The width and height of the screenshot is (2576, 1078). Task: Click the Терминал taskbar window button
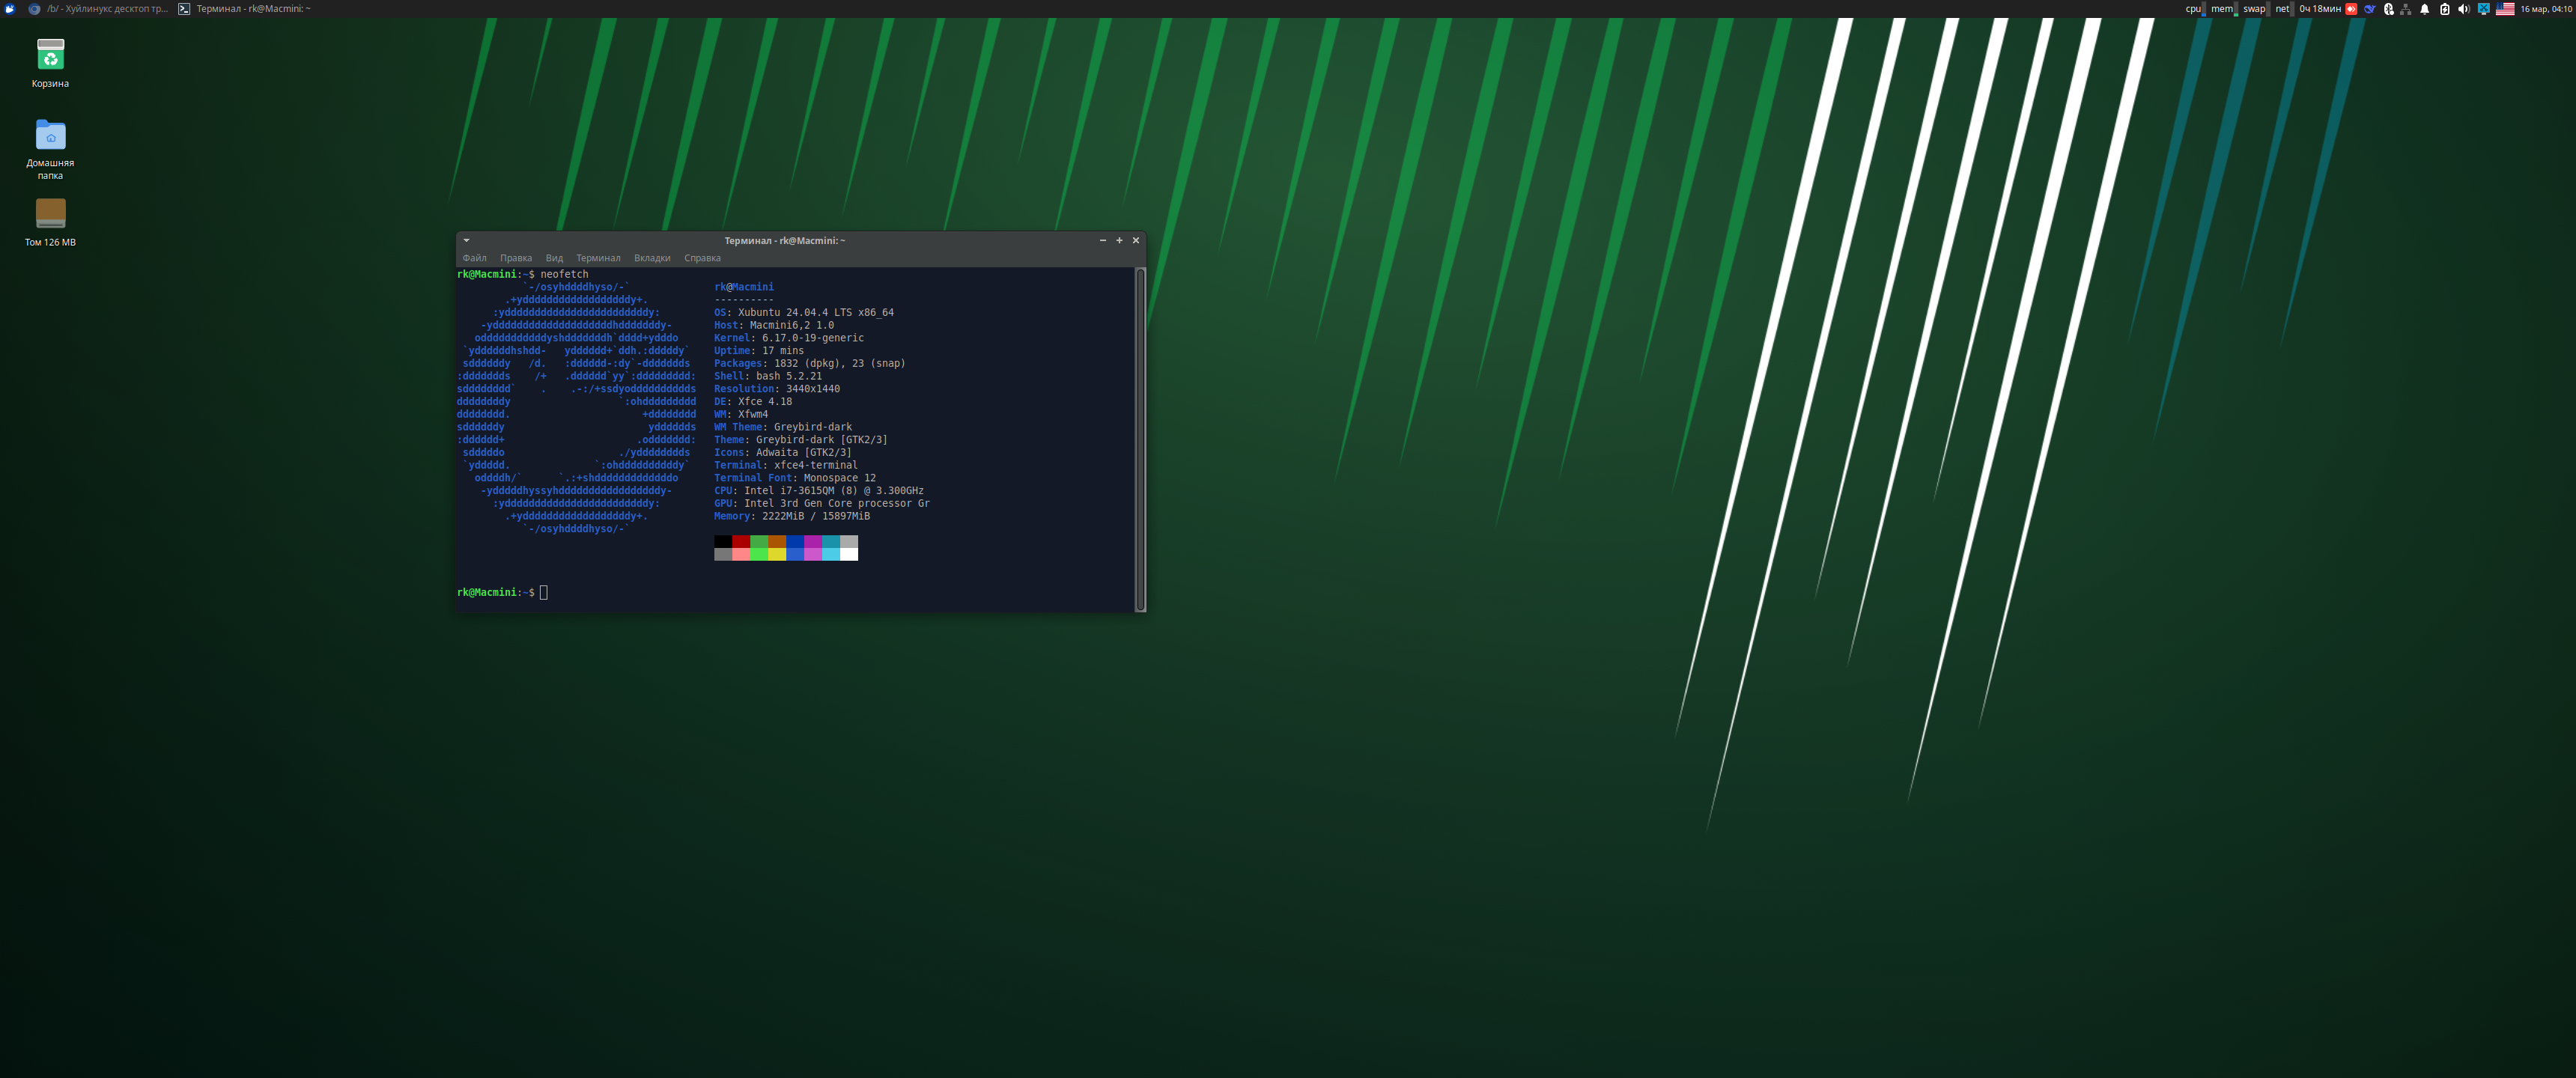click(x=245, y=9)
